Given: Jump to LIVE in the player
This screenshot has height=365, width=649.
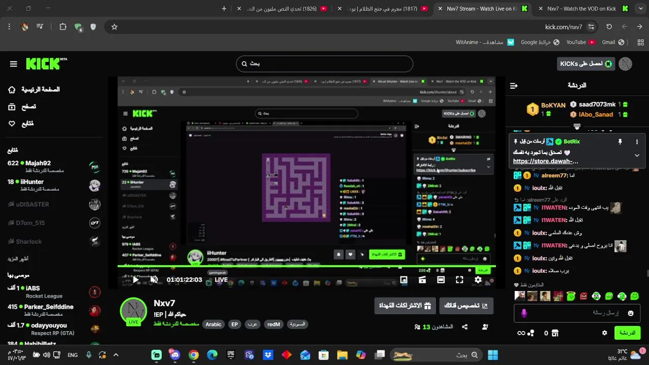Looking at the screenshot, I should pyautogui.click(x=221, y=279).
